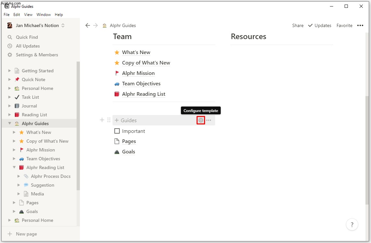
Task: Click the main page vertical scrollbar
Action: [367, 150]
